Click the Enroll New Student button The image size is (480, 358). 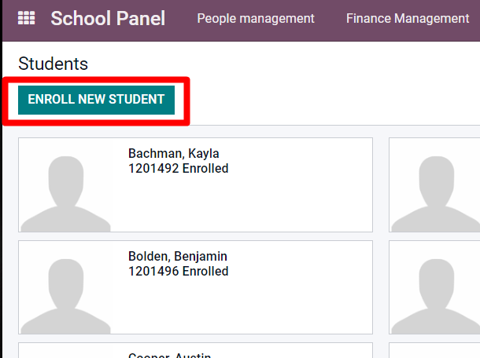click(97, 100)
